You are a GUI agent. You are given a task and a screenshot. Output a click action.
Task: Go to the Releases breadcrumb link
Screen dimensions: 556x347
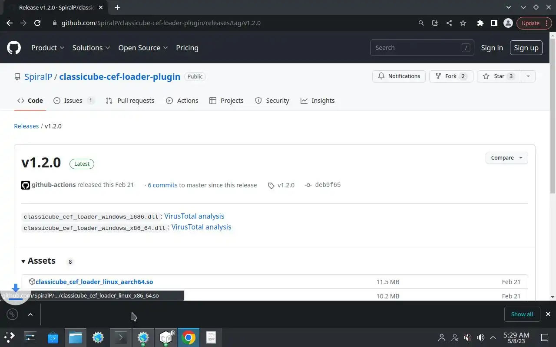click(26, 126)
